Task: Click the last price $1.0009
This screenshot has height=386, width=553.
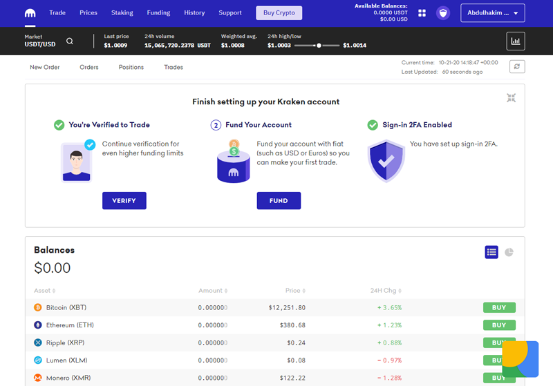Action: pyautogui.click(x=115, y=46)
